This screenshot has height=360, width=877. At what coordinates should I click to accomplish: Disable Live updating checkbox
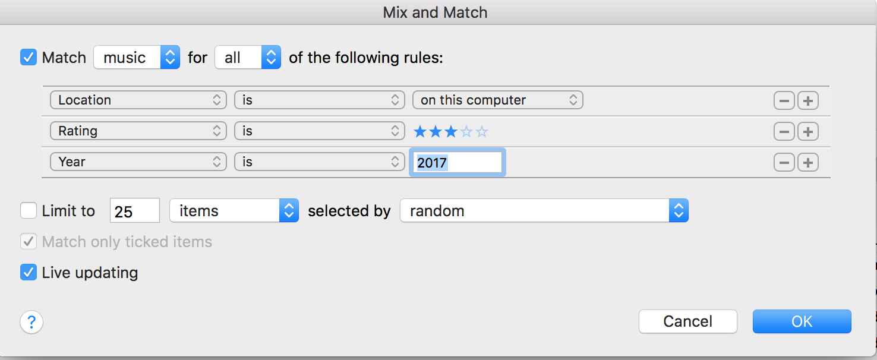click(x=29, y=273)
